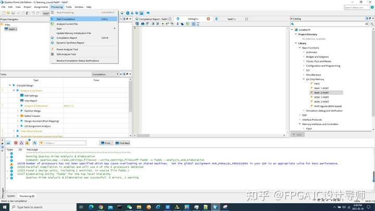Toggle info messages flag filter
The image size is (375, 211).
[x=35, y=143]
